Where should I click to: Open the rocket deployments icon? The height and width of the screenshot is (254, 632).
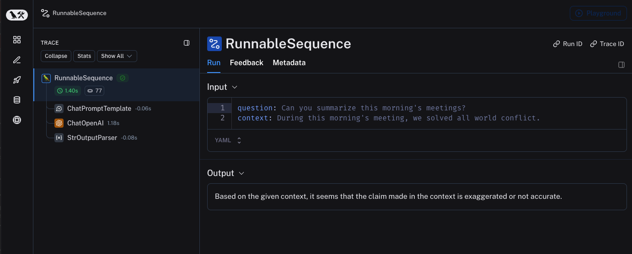pos(17,80)
